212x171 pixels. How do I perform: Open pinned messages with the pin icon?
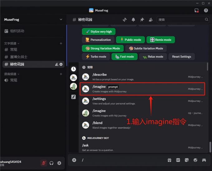pos(142,20)
